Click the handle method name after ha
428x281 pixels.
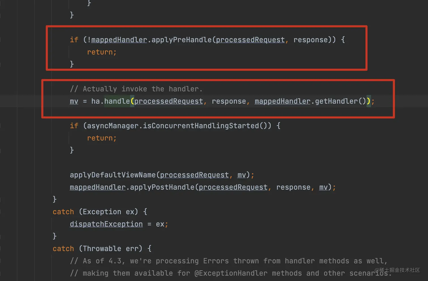point(117,101)
